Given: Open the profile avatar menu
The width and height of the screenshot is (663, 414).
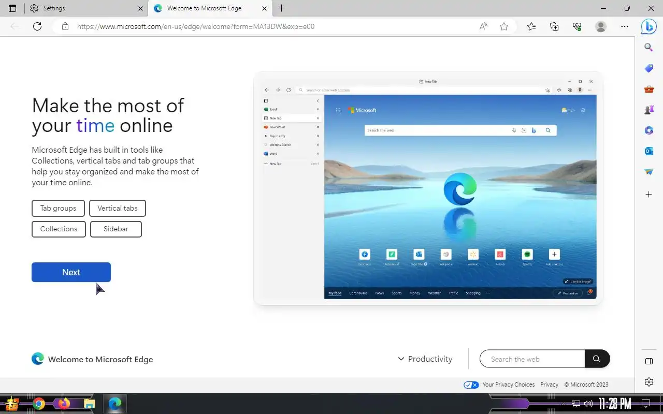Looking at the screenshot, I should tap(601, 26).
